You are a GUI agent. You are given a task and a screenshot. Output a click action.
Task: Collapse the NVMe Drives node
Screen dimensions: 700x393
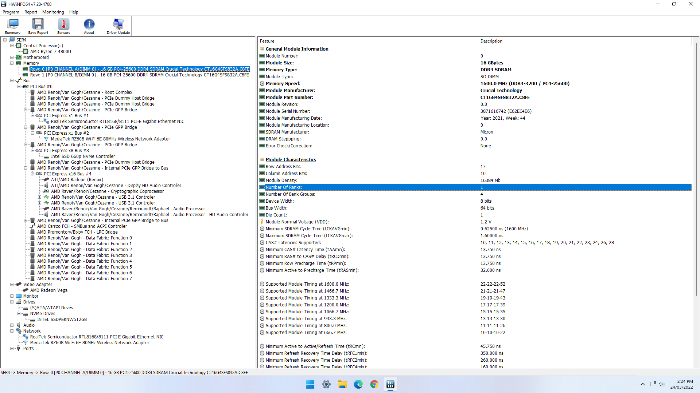pyautogui.click(x=19, y=314)
